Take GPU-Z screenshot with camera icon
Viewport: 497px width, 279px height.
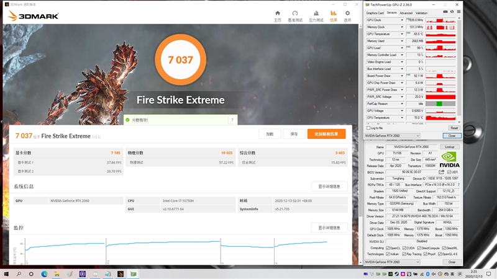[x=445, y=12]
